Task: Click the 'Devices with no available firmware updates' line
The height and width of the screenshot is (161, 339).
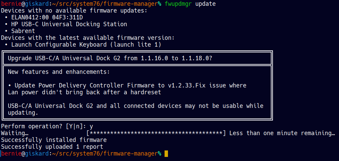Action: [x=74, y=10]
